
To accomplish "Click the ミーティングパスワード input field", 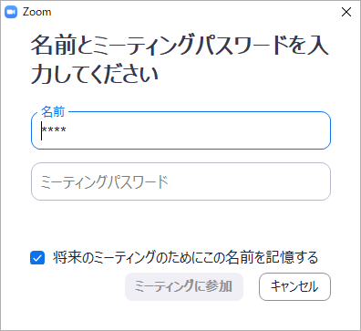I will click(x=180, y=181).
